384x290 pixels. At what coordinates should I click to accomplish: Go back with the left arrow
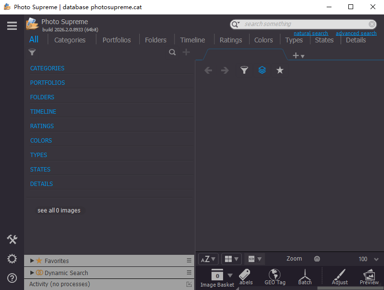[208, 70]
